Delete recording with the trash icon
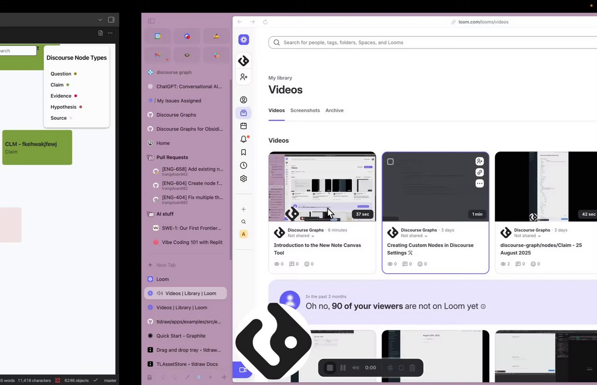597x385 pixels. click(x=412, y=368)
